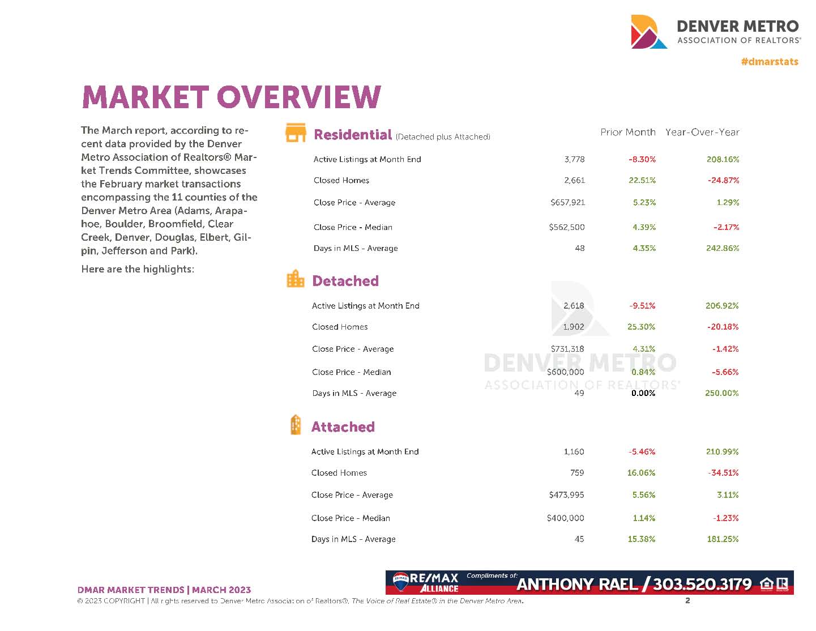This screenshot has height=631, width=816.
Task: Click the RE/MAX hot air balloon logo
Action: tap(401, 581)
